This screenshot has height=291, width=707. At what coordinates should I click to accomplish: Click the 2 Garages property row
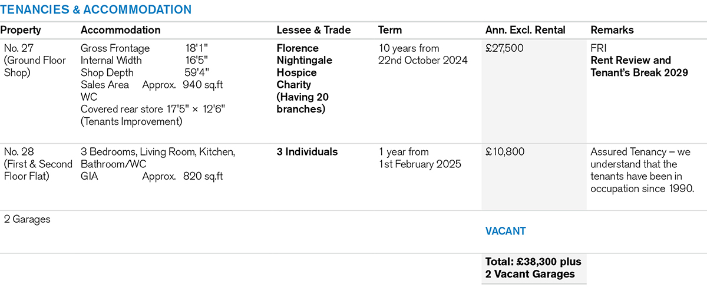pyautogui.click(x=27, y=219)
